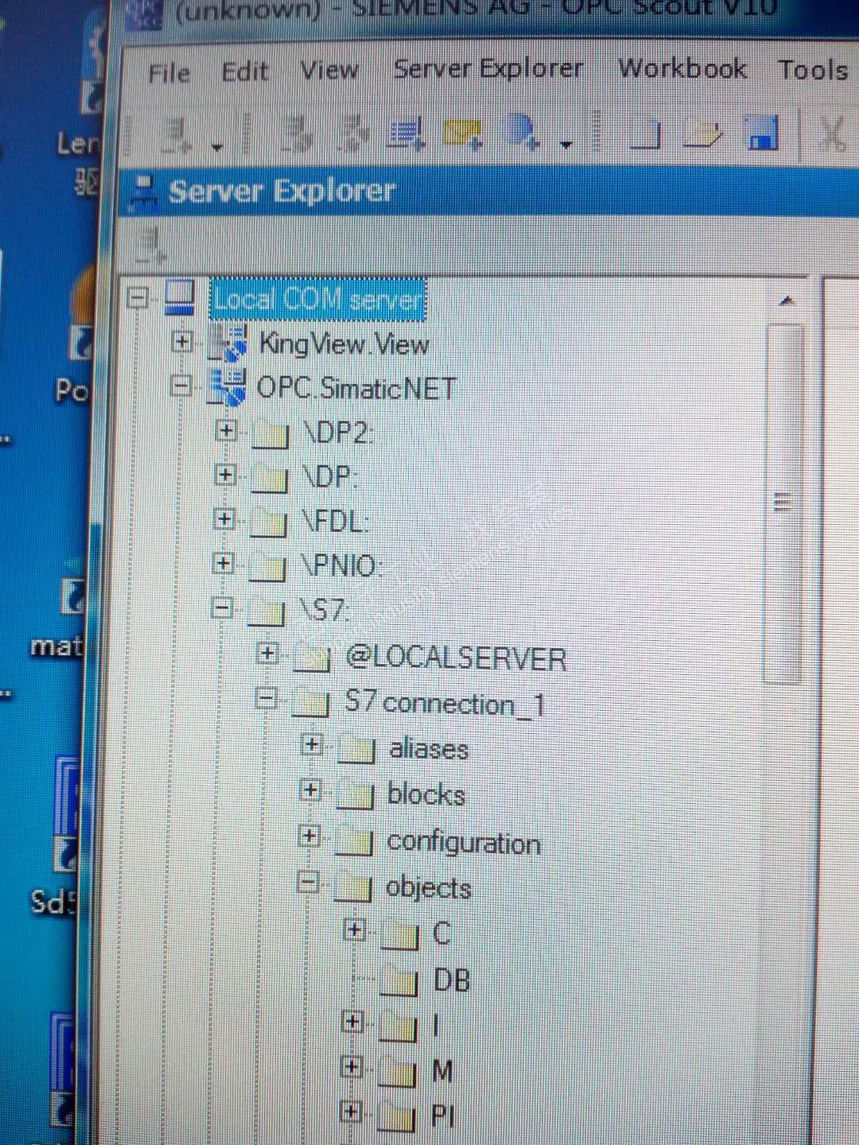This screenshot has width=859, height=1145.
Task: Select the M folder label
Action: pos(443,1072)
